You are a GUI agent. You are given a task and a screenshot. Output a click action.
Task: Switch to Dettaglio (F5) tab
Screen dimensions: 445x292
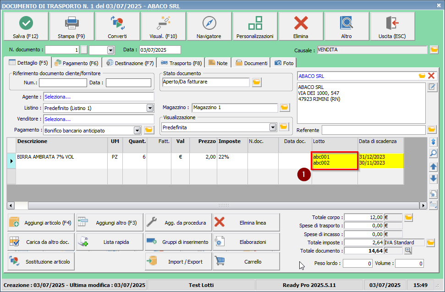click(28, 63)
